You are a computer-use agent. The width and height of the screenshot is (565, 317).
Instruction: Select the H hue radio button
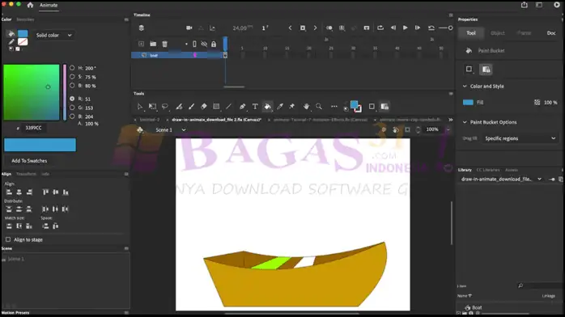[72, 68]
